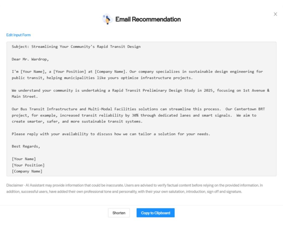Place cursor on the Best Regards line

(26, 146)
